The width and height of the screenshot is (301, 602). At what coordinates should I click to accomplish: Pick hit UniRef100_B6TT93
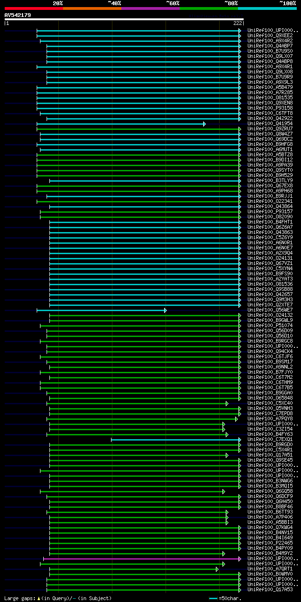point(270,512)
